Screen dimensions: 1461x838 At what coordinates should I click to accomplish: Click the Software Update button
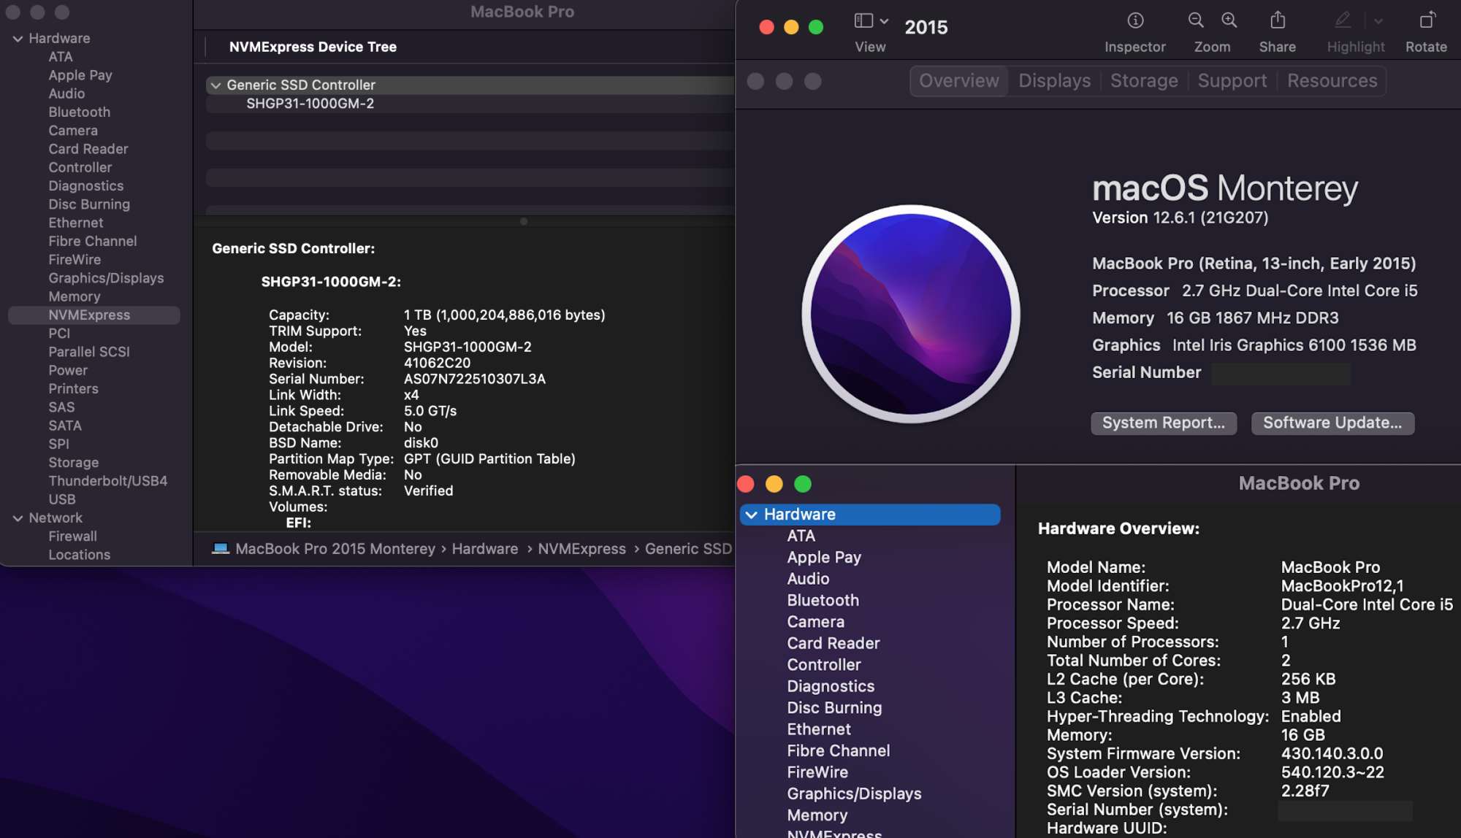(1332, 423)
